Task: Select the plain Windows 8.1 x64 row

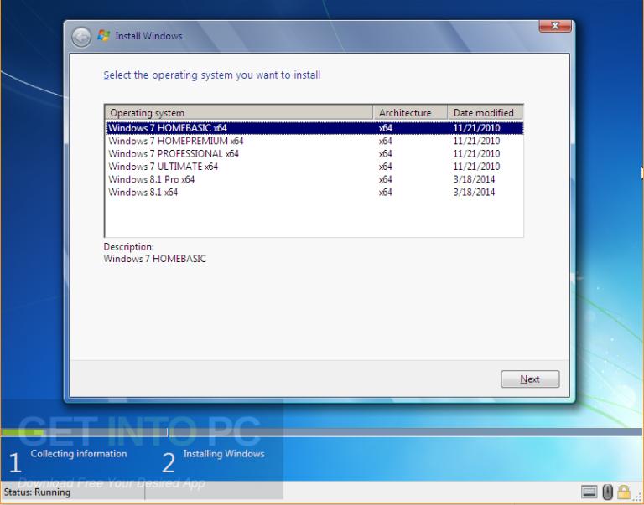Action: pyautogui.click(x=314, y=192)
